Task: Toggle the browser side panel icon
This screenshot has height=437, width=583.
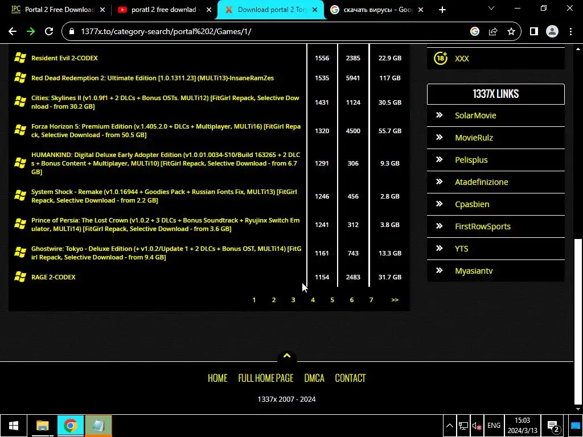Action: point(534,32)
